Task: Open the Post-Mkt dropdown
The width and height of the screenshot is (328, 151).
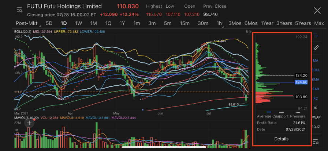Action: pos(28,23)
